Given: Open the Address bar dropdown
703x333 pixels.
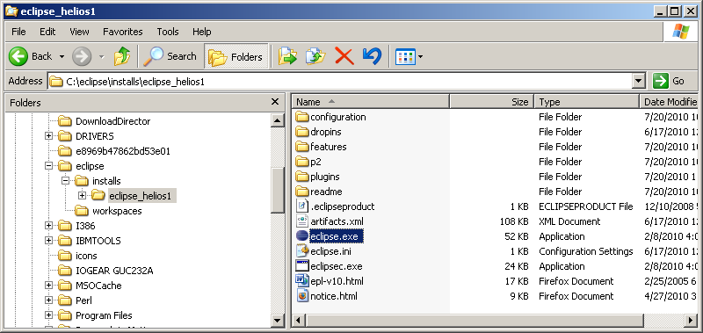Looking at the screenshot, I should pyautogui.click(x=639, y=81).
